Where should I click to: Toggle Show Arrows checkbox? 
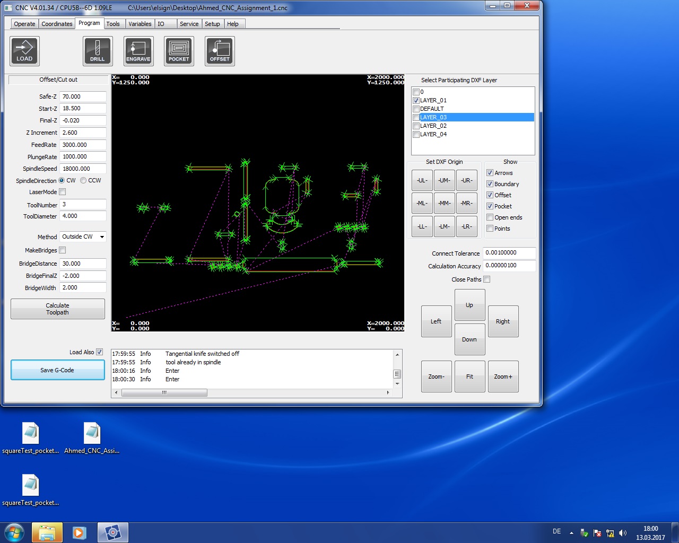[490, 173]
